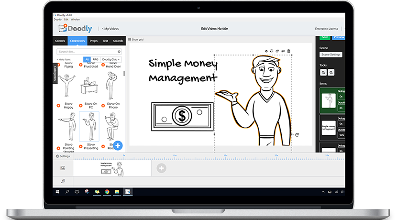Screen dimensions: 397x220
Task: Click the Save button
Action: 325,37
